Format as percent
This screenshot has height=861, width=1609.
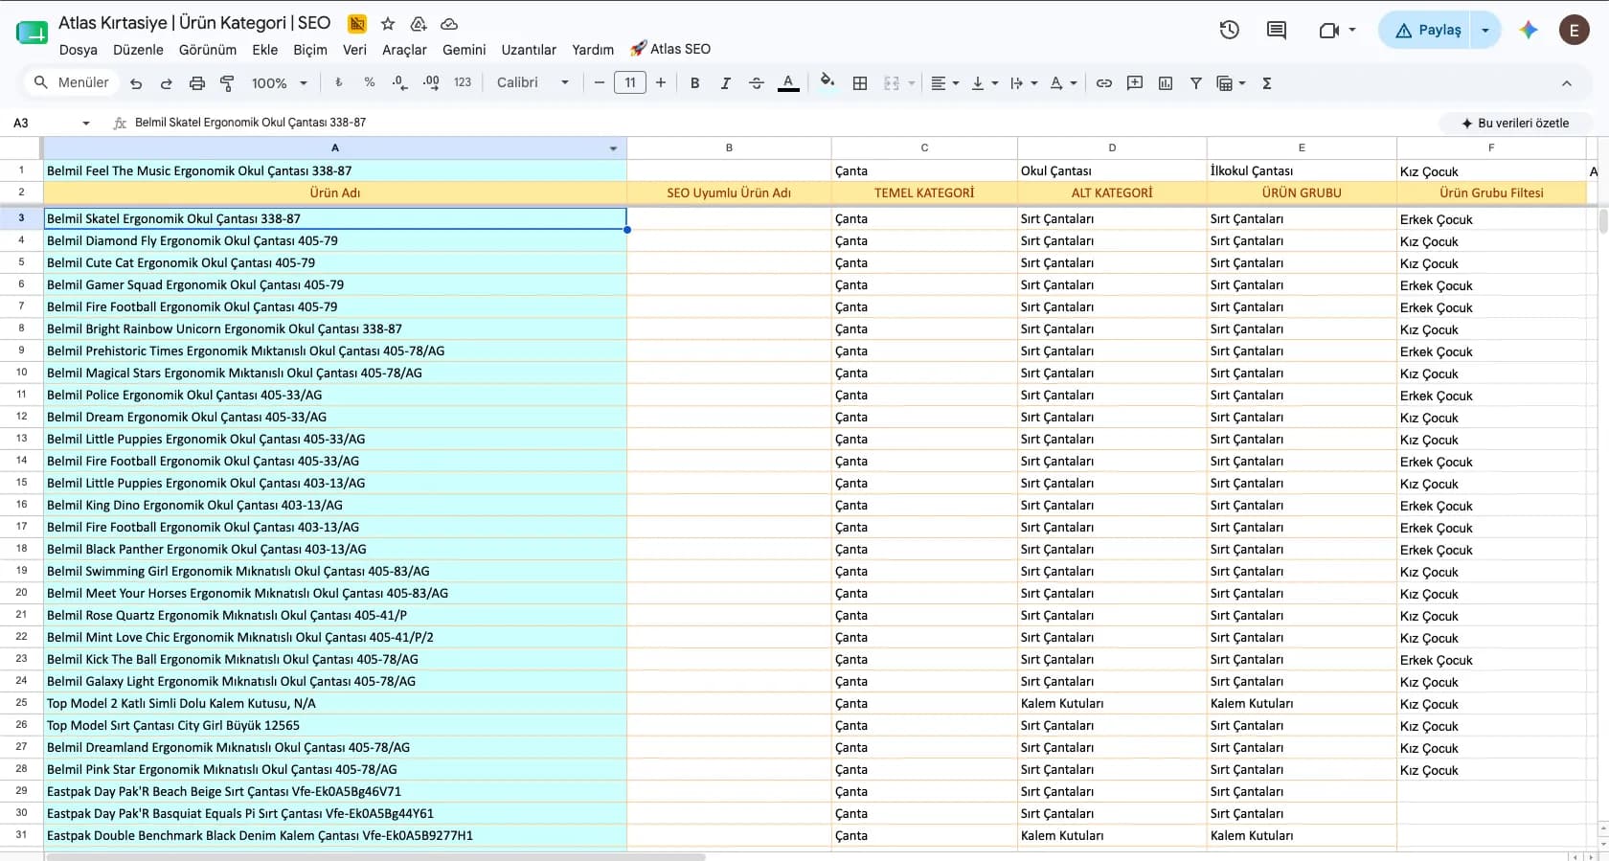pos(370,83)
